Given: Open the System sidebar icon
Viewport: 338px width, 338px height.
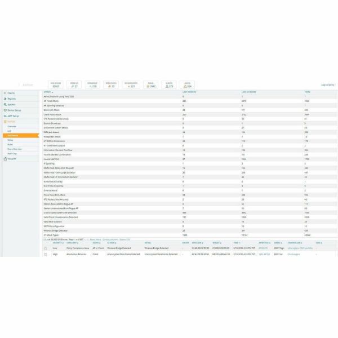Looking at the screenshot, I should click(x=5, y=104).
